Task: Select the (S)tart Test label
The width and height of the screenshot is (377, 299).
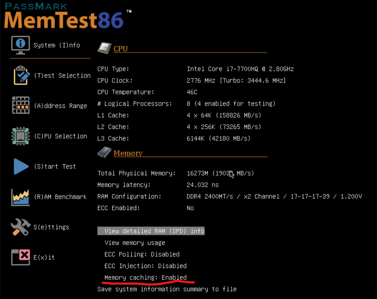Action: tap(55, 166)
